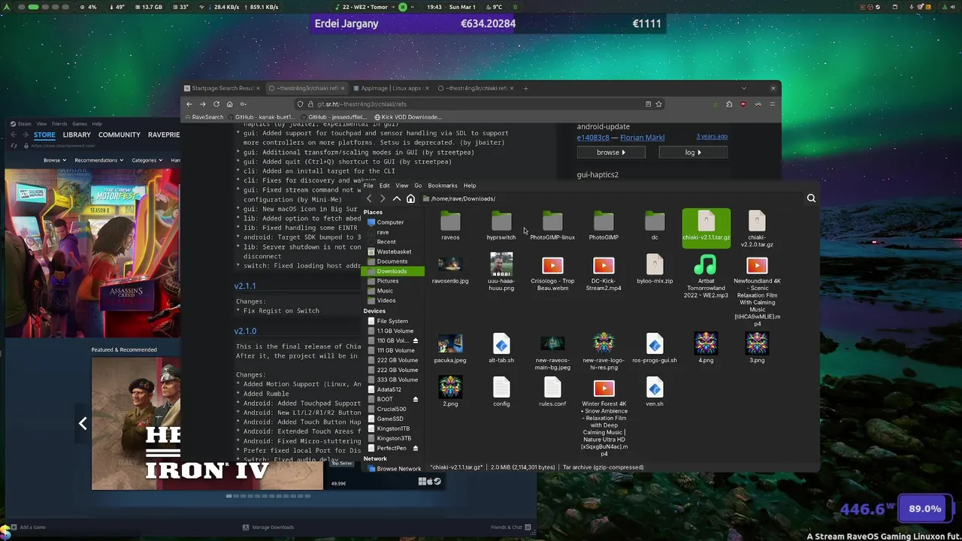Open home folder via file manager toolbar

tap(410, 198)
